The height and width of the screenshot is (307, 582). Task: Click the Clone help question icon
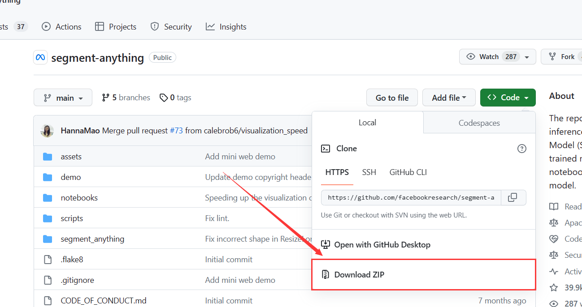[521, 149]
